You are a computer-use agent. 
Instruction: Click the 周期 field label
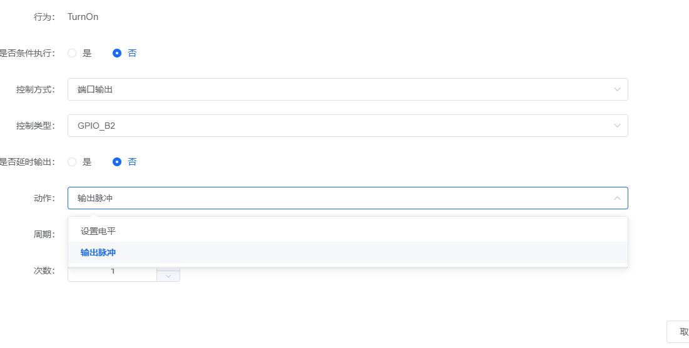click(x=44, y=235)
